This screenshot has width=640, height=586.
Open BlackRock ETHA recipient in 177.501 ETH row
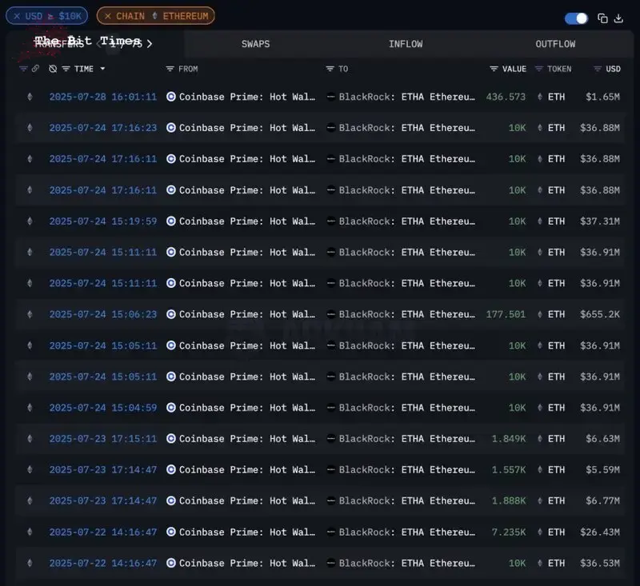coord(407,314)
